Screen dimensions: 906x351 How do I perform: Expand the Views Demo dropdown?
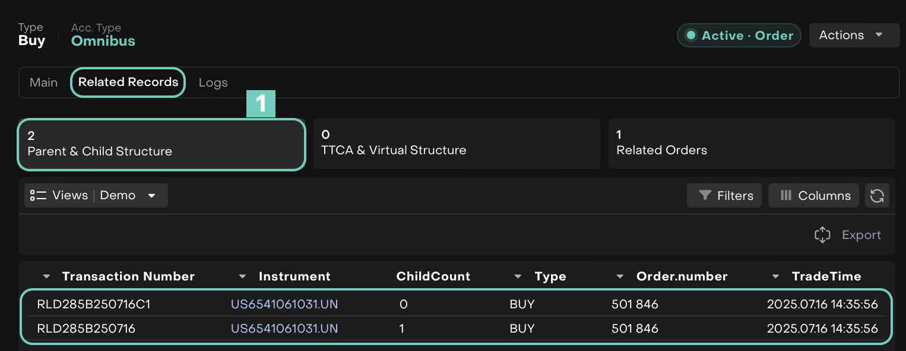tap(152, 196)
